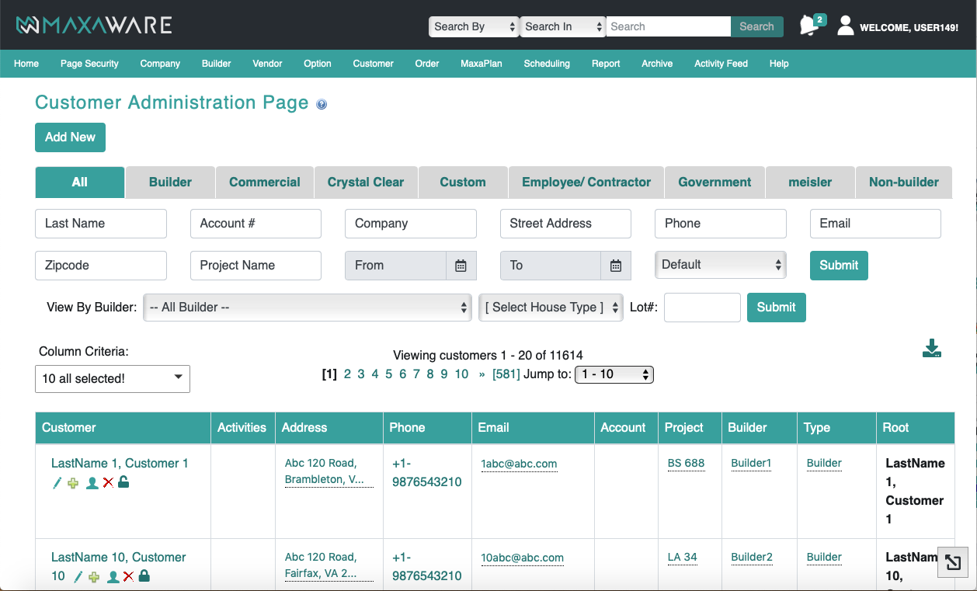Open the Builder menu in the navigation bar
This screenshot has height=591, width=977.
[x=216, y=64]
